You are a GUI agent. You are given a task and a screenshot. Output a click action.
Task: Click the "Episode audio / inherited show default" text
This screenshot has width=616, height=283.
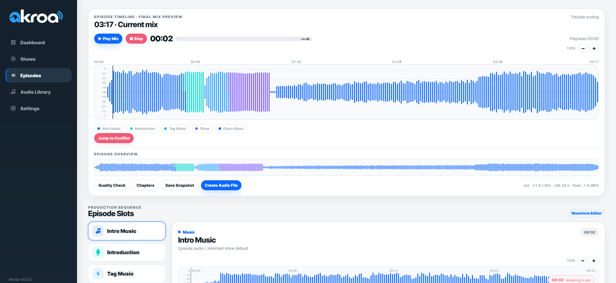coord(213,248)
